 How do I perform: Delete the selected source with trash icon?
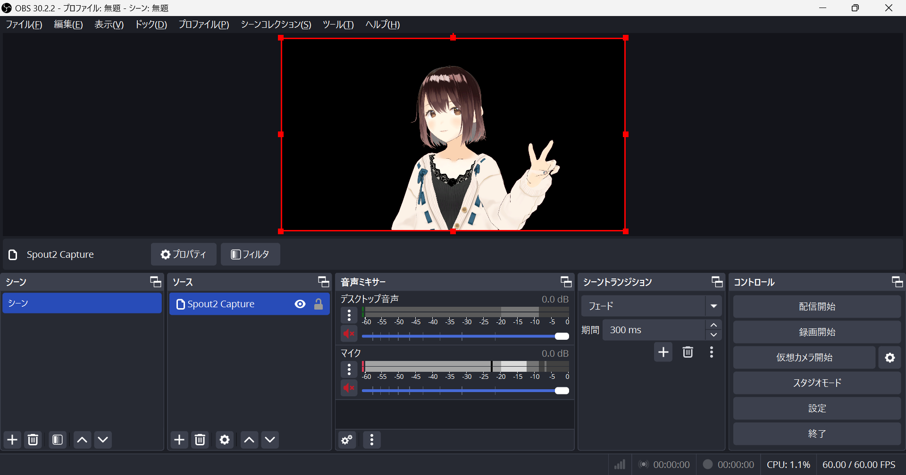pyautogui.click(x=200, y=440)
